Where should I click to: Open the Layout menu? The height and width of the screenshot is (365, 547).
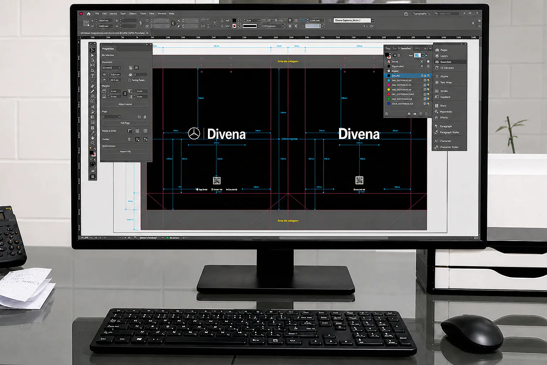tap(113, 14)
